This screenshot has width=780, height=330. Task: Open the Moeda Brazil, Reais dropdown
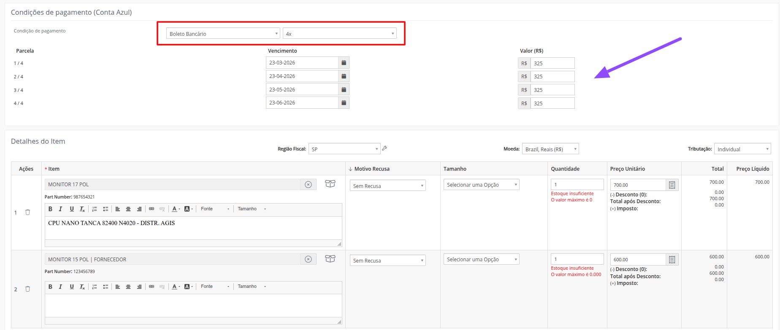click(550, 149)
